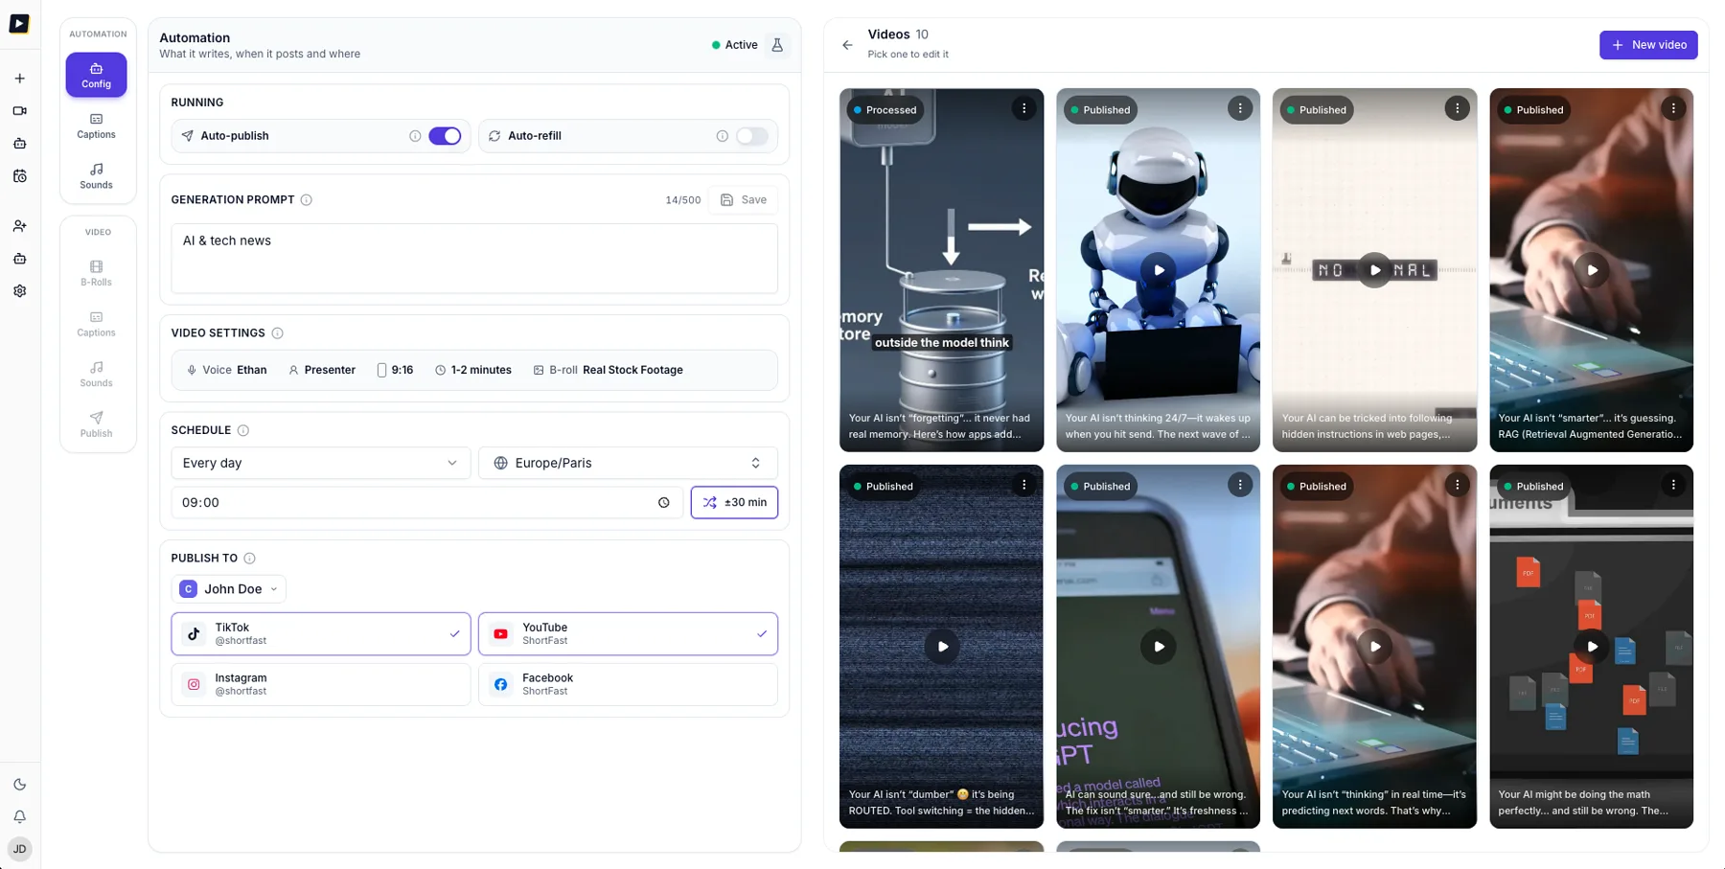Open the video camera icon in left rail

click(x=19, y=111)
